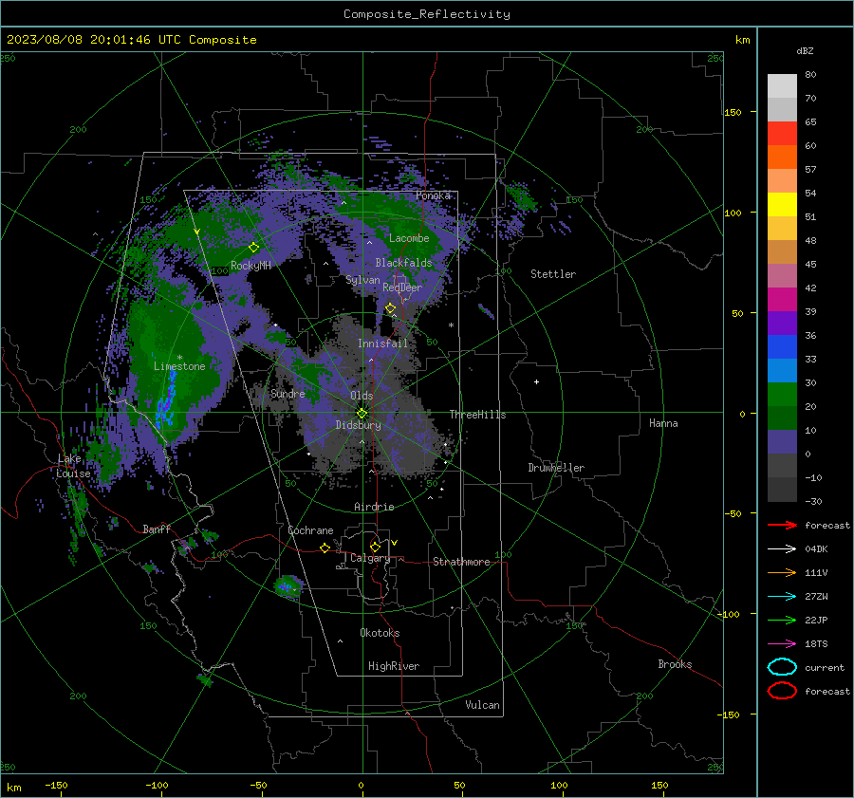Viewport: 854px width, 798px height.
Task: Click the km label at bottom-left axis
Action: pyautogui.click(x=13, y=788)
